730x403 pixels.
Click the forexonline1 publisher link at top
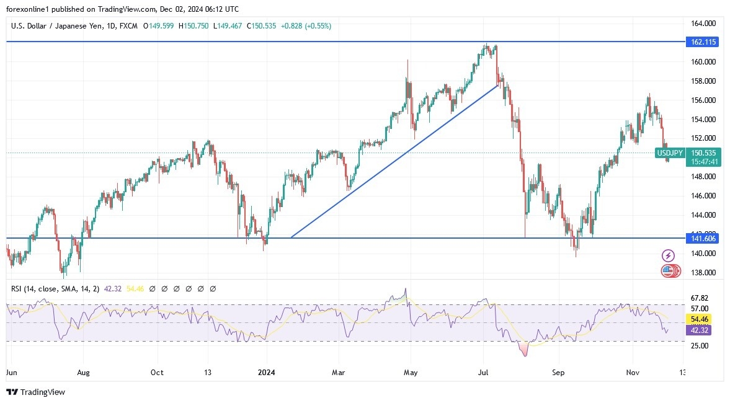coord(25,9)
